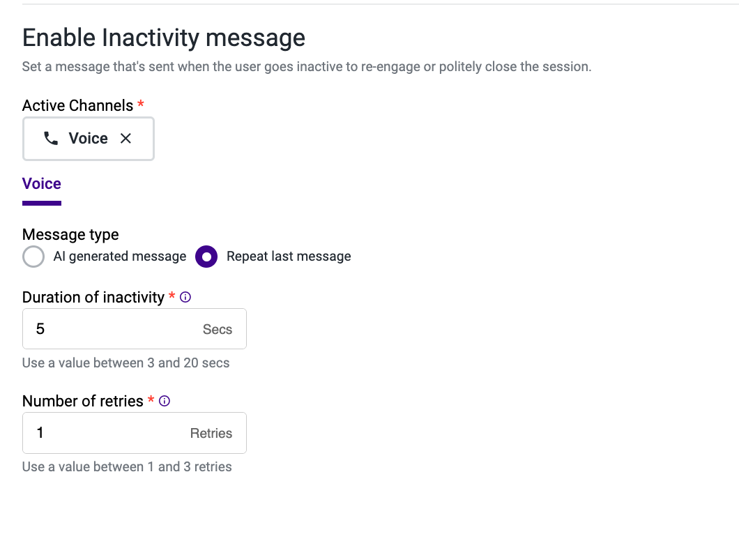Image resolution: width=739 pixels, height=541 pixels.
Task: Click the "Enable Inactivity message" heading
Action: (164, 38)
